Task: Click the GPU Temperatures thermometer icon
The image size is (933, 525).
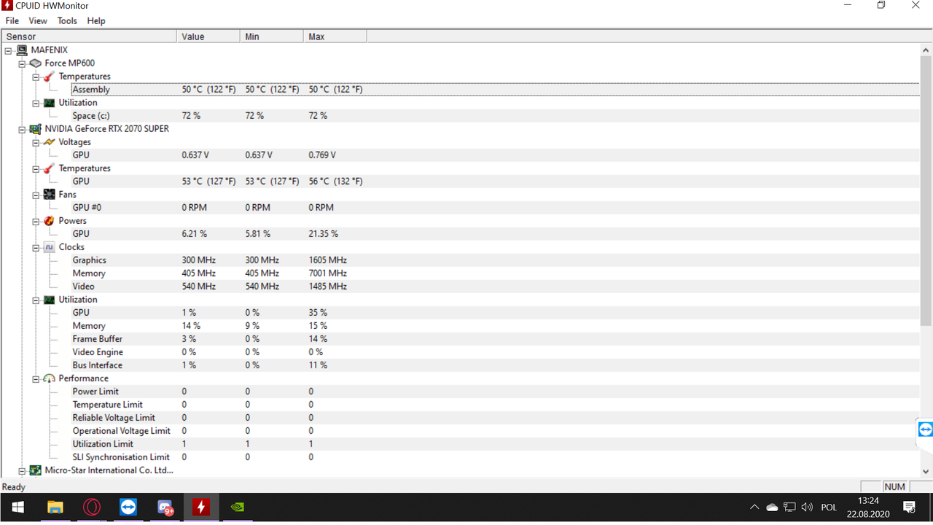Action: click(x=49, y=168)
